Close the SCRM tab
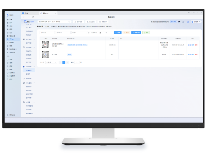207x155 pixels. (x=55, y=13)
